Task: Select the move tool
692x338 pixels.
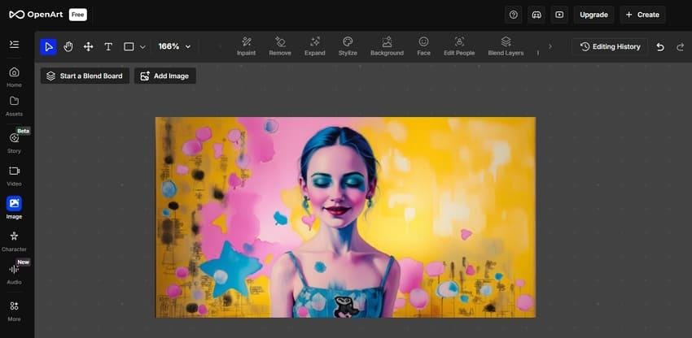Action: (88, 46)
